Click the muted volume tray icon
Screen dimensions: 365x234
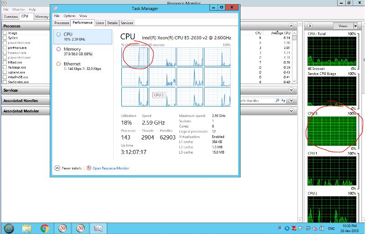tap(315, 229)
